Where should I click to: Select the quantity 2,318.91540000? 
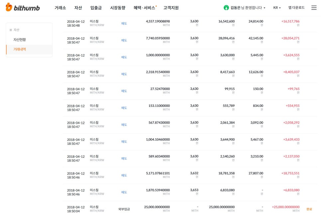pyautogui.click(x=158, y=72)
